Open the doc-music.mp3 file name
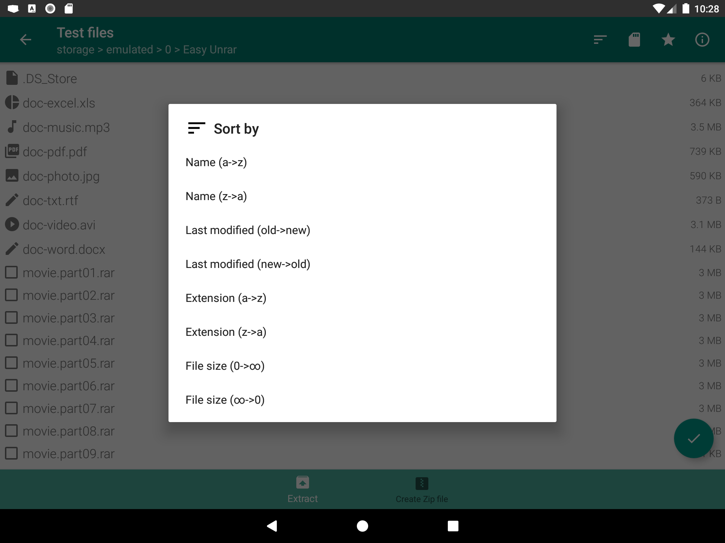The image size is (725, 543). pyautogui.click(x=66, y=127)
